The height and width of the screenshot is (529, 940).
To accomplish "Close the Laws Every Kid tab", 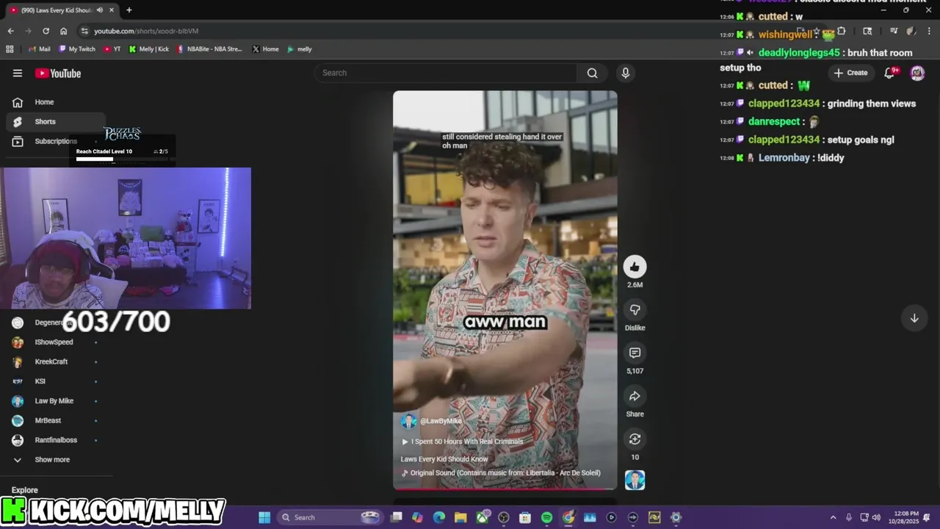I will 112,10.
